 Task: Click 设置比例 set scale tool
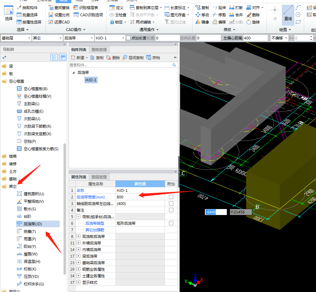59,15
